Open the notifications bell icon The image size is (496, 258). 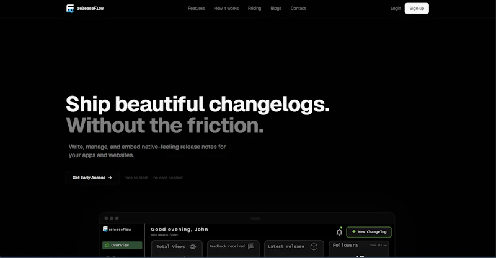click(339, 232)
